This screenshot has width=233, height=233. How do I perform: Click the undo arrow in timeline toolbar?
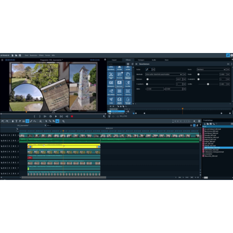[3, 121]
